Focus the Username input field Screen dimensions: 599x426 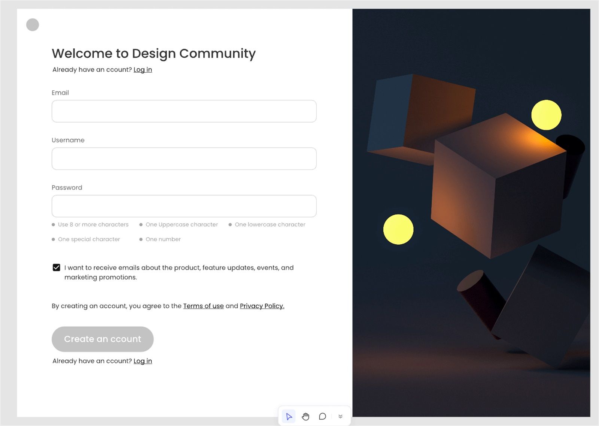(x=184, y=158)
